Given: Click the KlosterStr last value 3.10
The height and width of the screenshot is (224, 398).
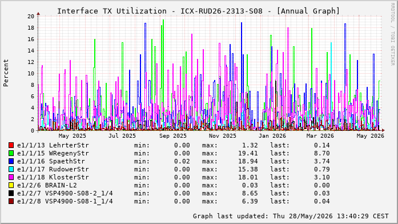Looking at the screenshot, I should pyautogui.click(x=322, y=177).
